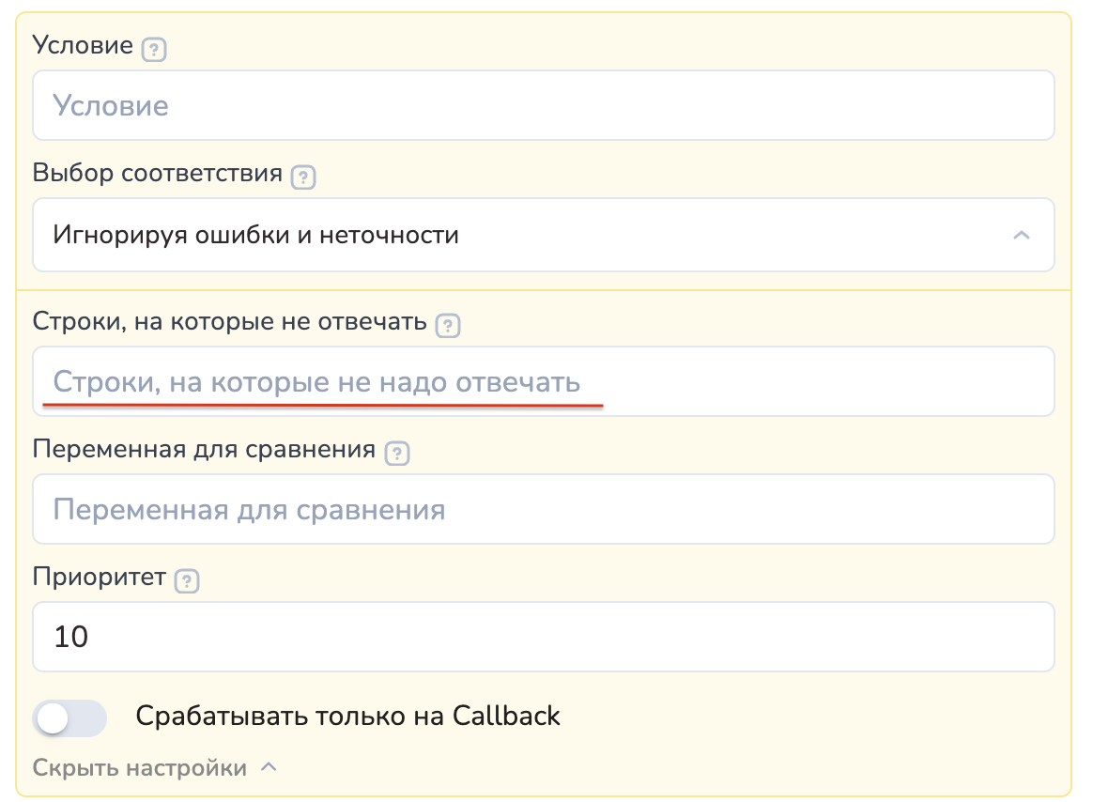1093x802 pixels.
Task: Click the Выбор соответствия label
Action: click(158, 174)
